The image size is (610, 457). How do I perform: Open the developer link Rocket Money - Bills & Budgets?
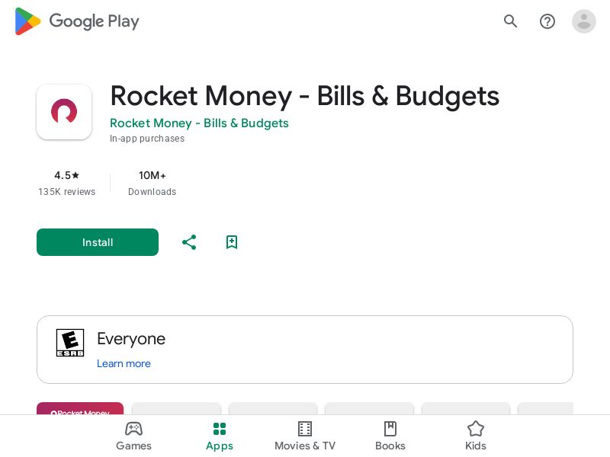point(199,123)
